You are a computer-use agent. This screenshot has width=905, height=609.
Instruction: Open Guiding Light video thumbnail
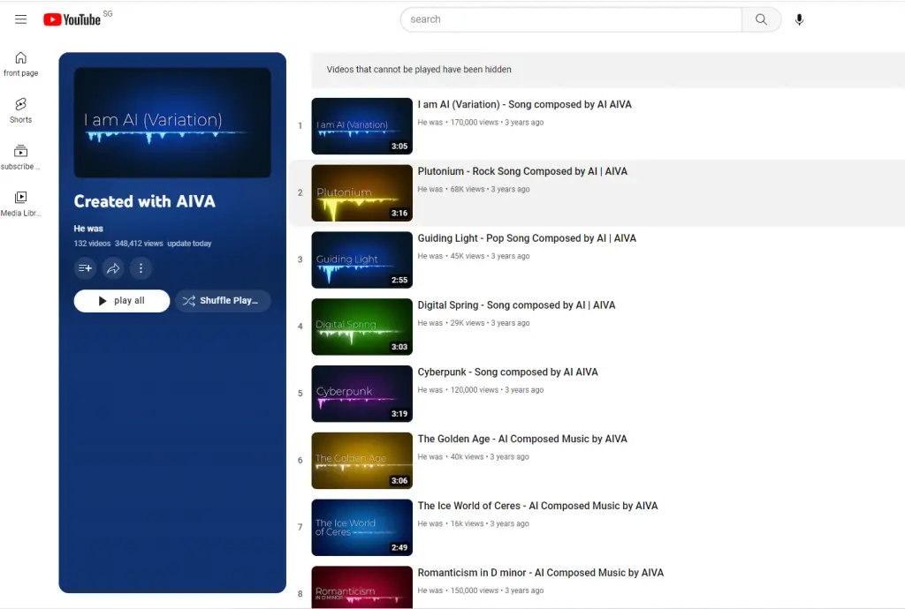(x=361, y=259)
